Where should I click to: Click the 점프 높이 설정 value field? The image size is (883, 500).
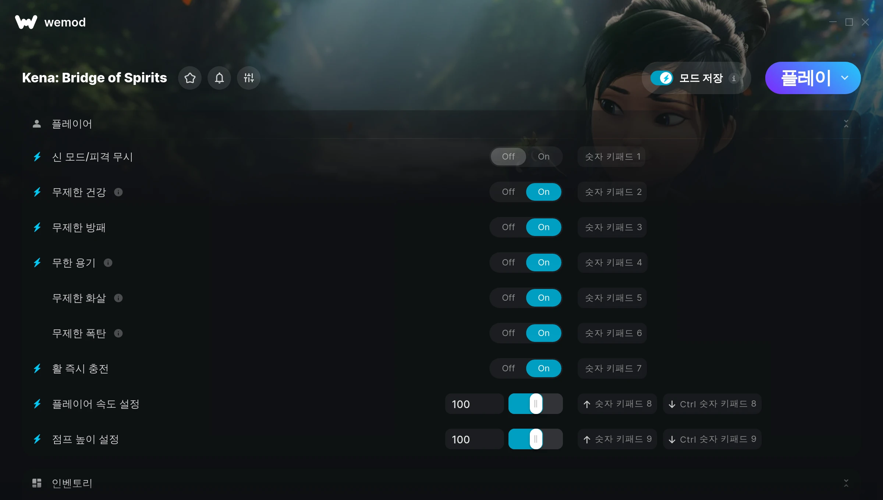click(x=474, y=439)
